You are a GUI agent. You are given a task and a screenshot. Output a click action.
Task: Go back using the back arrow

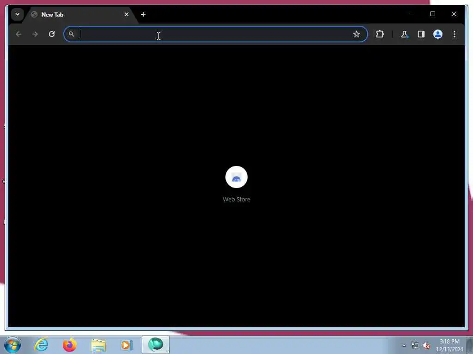point(18,34)
